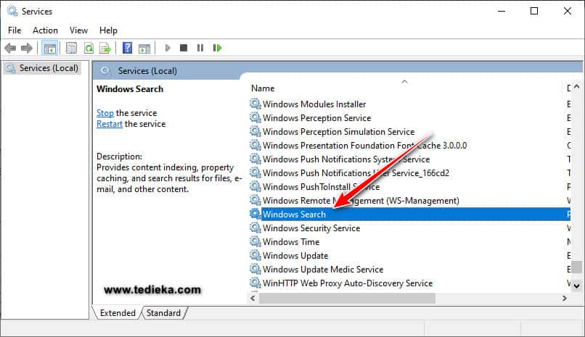Click the Restart the service link

tap(110, 124)
